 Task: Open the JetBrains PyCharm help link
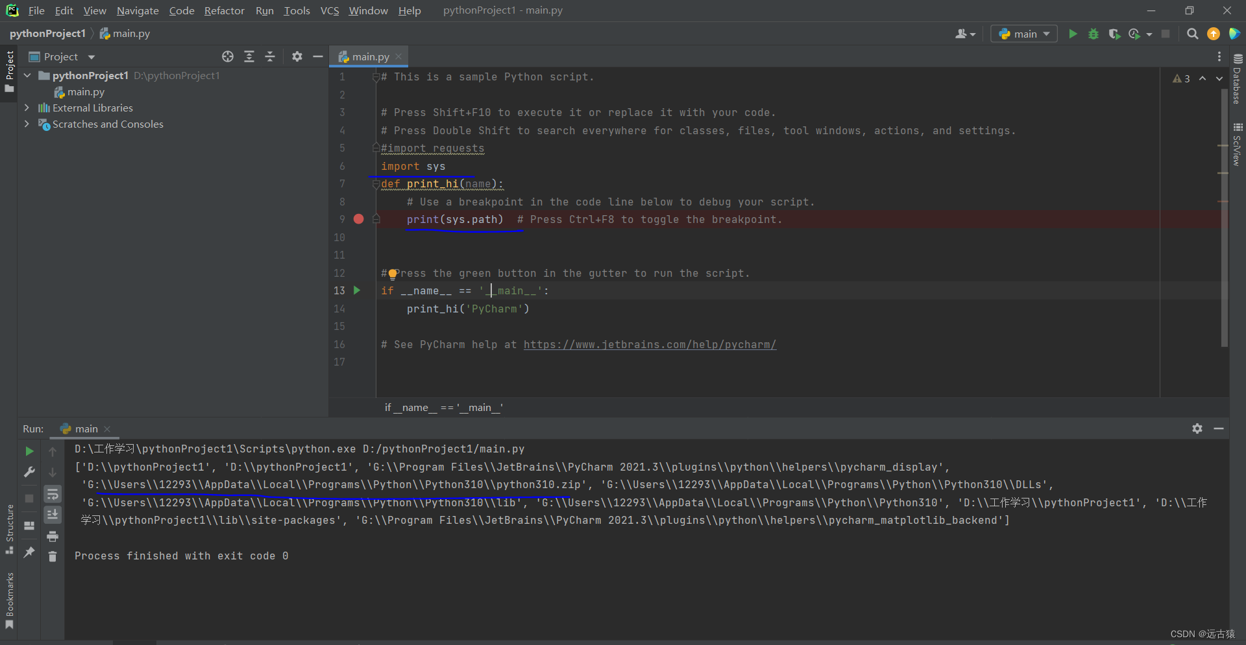[649, 344]
